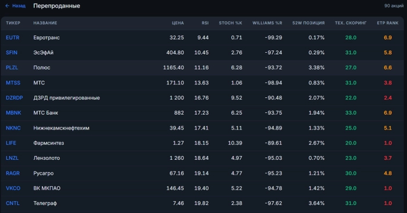
Task: Open the NKNC ticker link
Action: 13,128
